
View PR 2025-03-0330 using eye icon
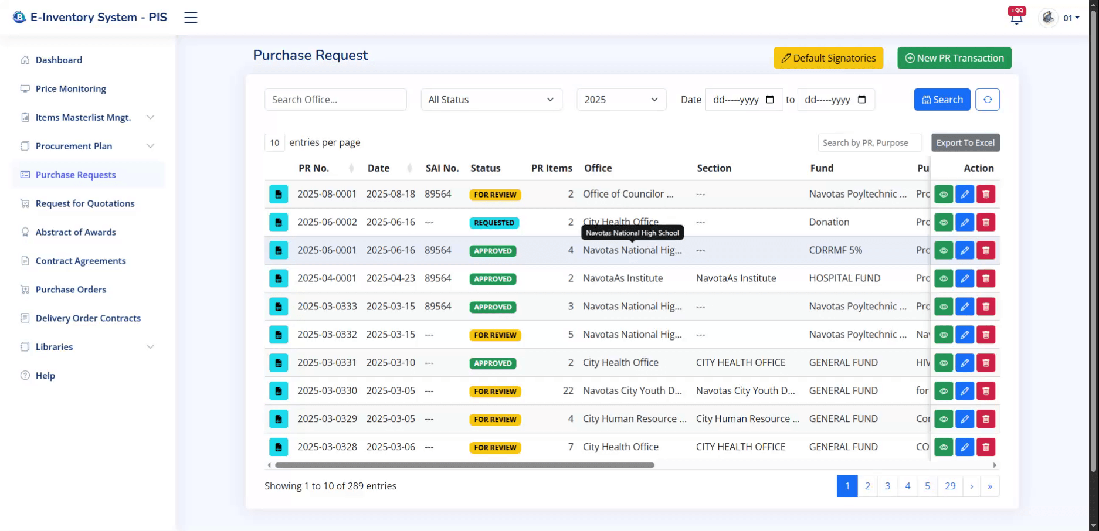944,391
